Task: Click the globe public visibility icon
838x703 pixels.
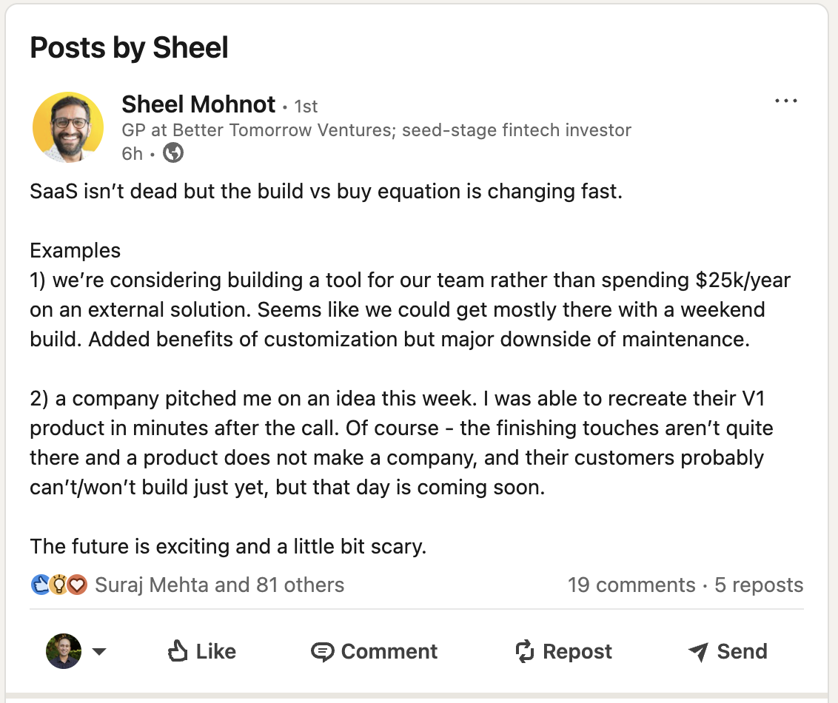Action: click(173, 153)
